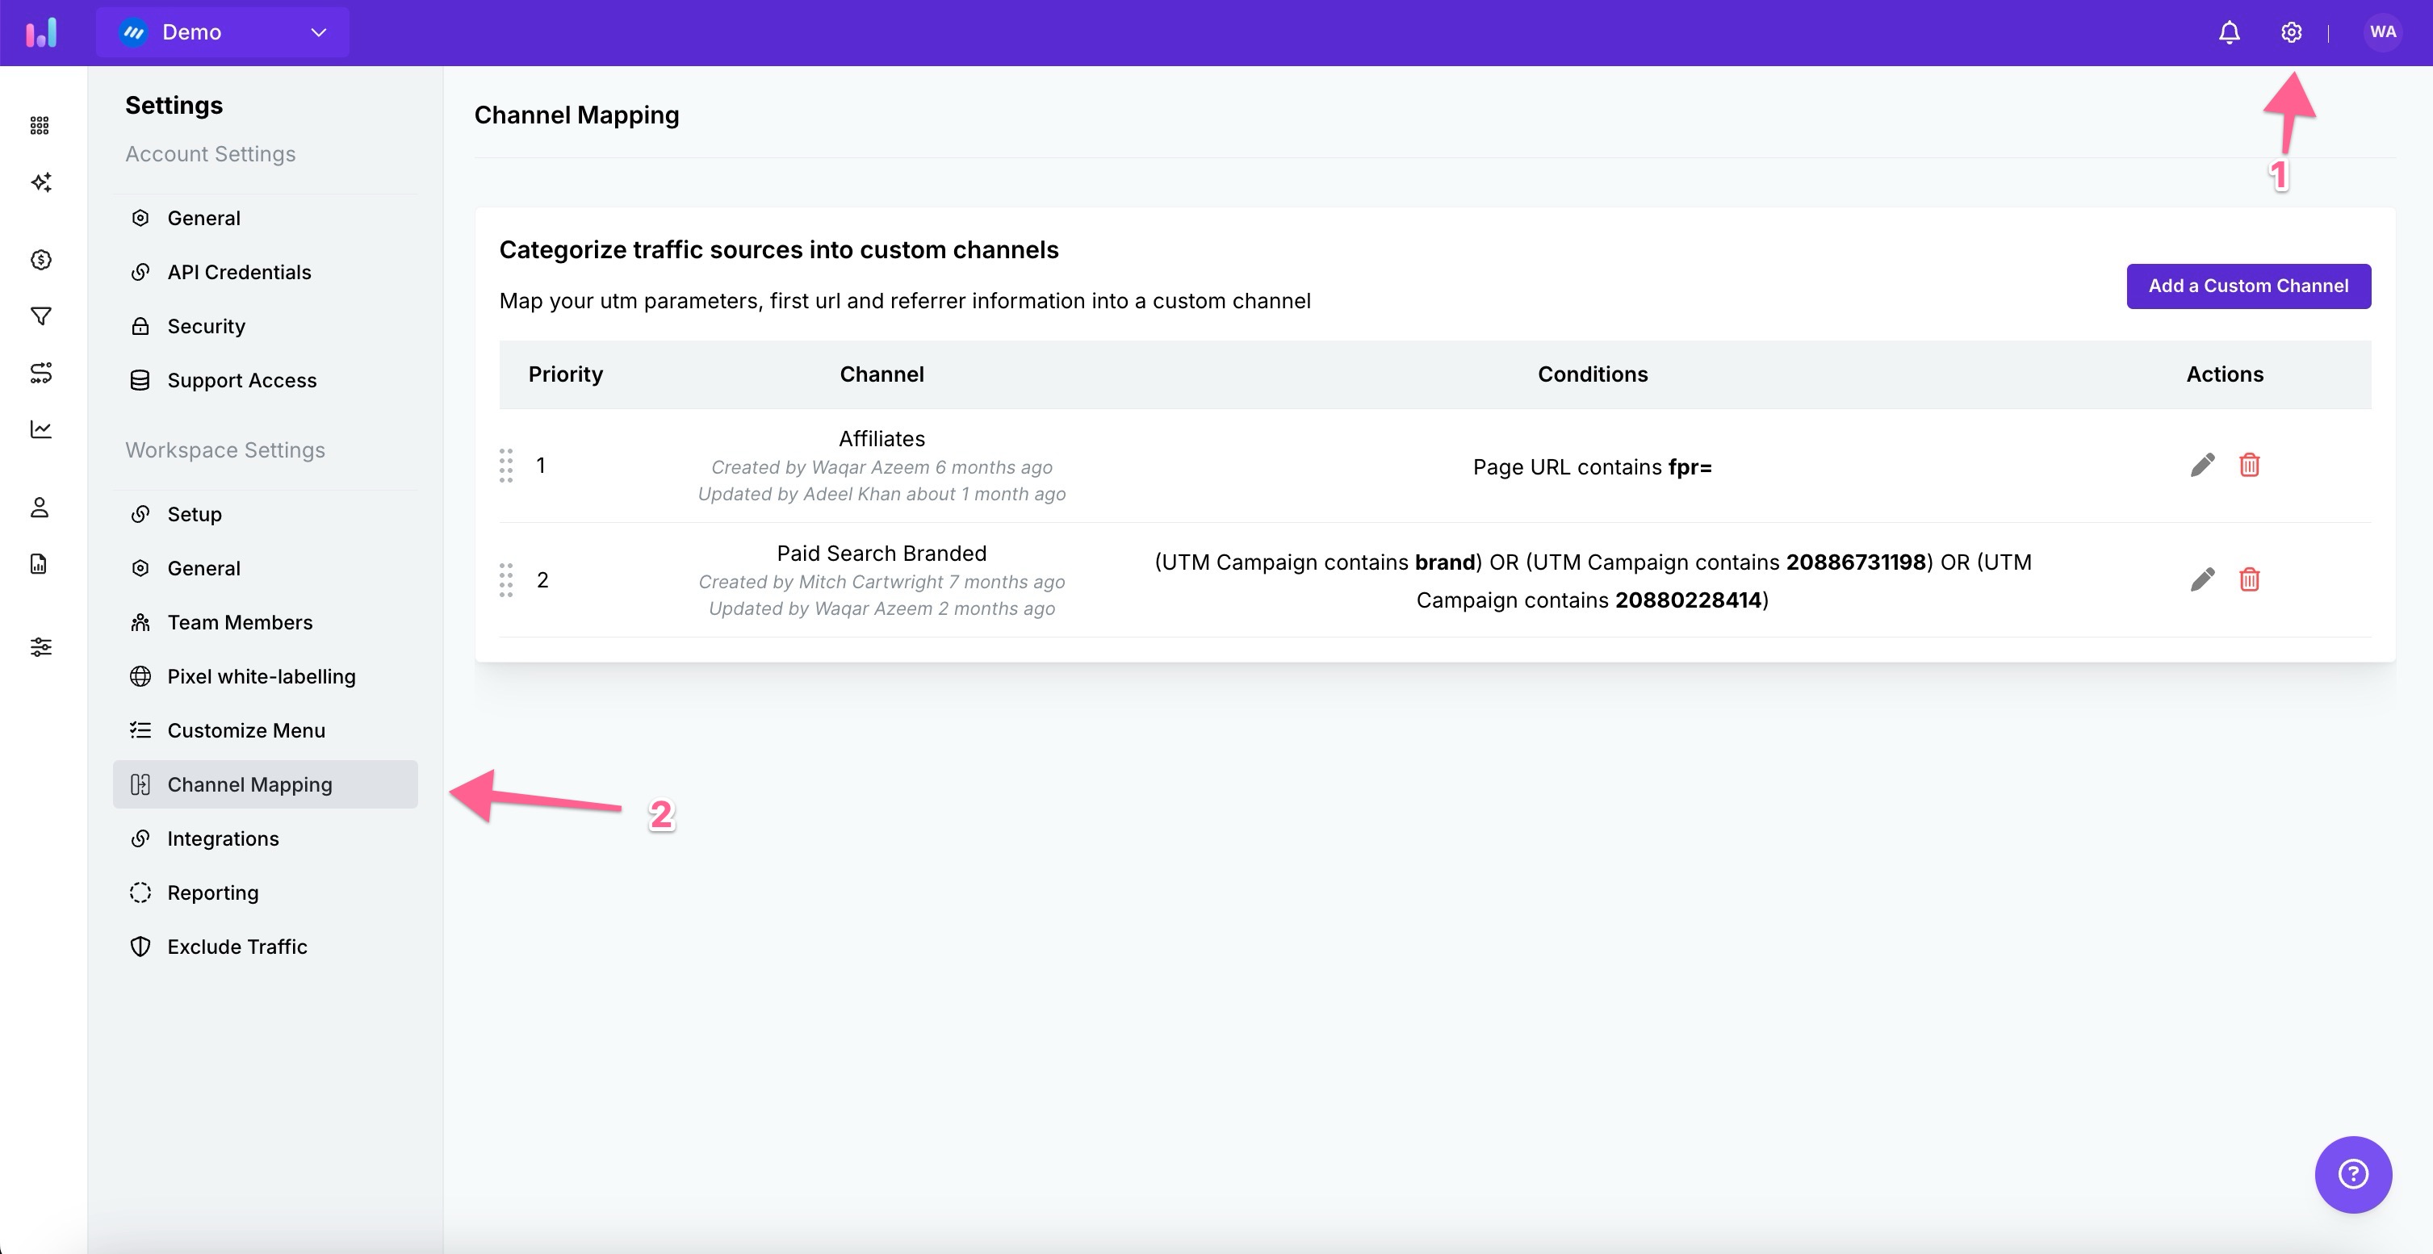This screenshot has height=1254, width=2433.
Task: Select the reports document icon in sidebar
Action: [40, 564]
